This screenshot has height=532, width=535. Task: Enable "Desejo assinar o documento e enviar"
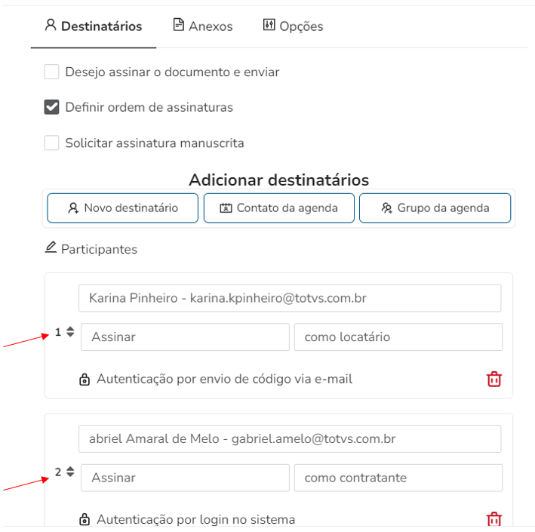pos(51,72)
